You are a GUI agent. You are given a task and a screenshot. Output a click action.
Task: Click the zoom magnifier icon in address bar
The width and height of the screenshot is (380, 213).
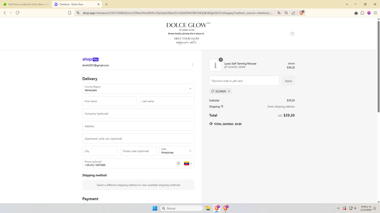(286, 13)
